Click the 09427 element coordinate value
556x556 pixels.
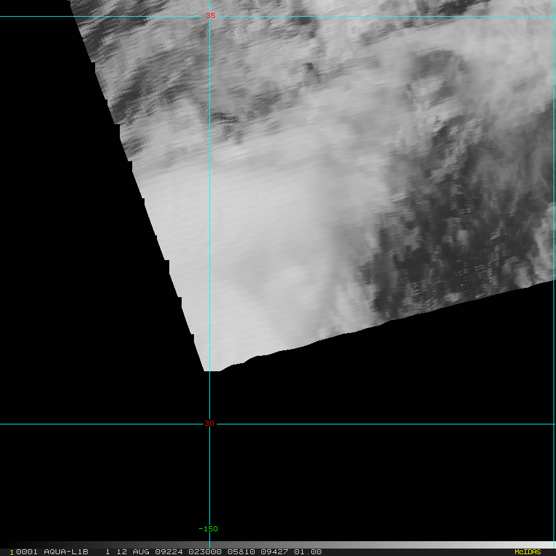[274, 552]
